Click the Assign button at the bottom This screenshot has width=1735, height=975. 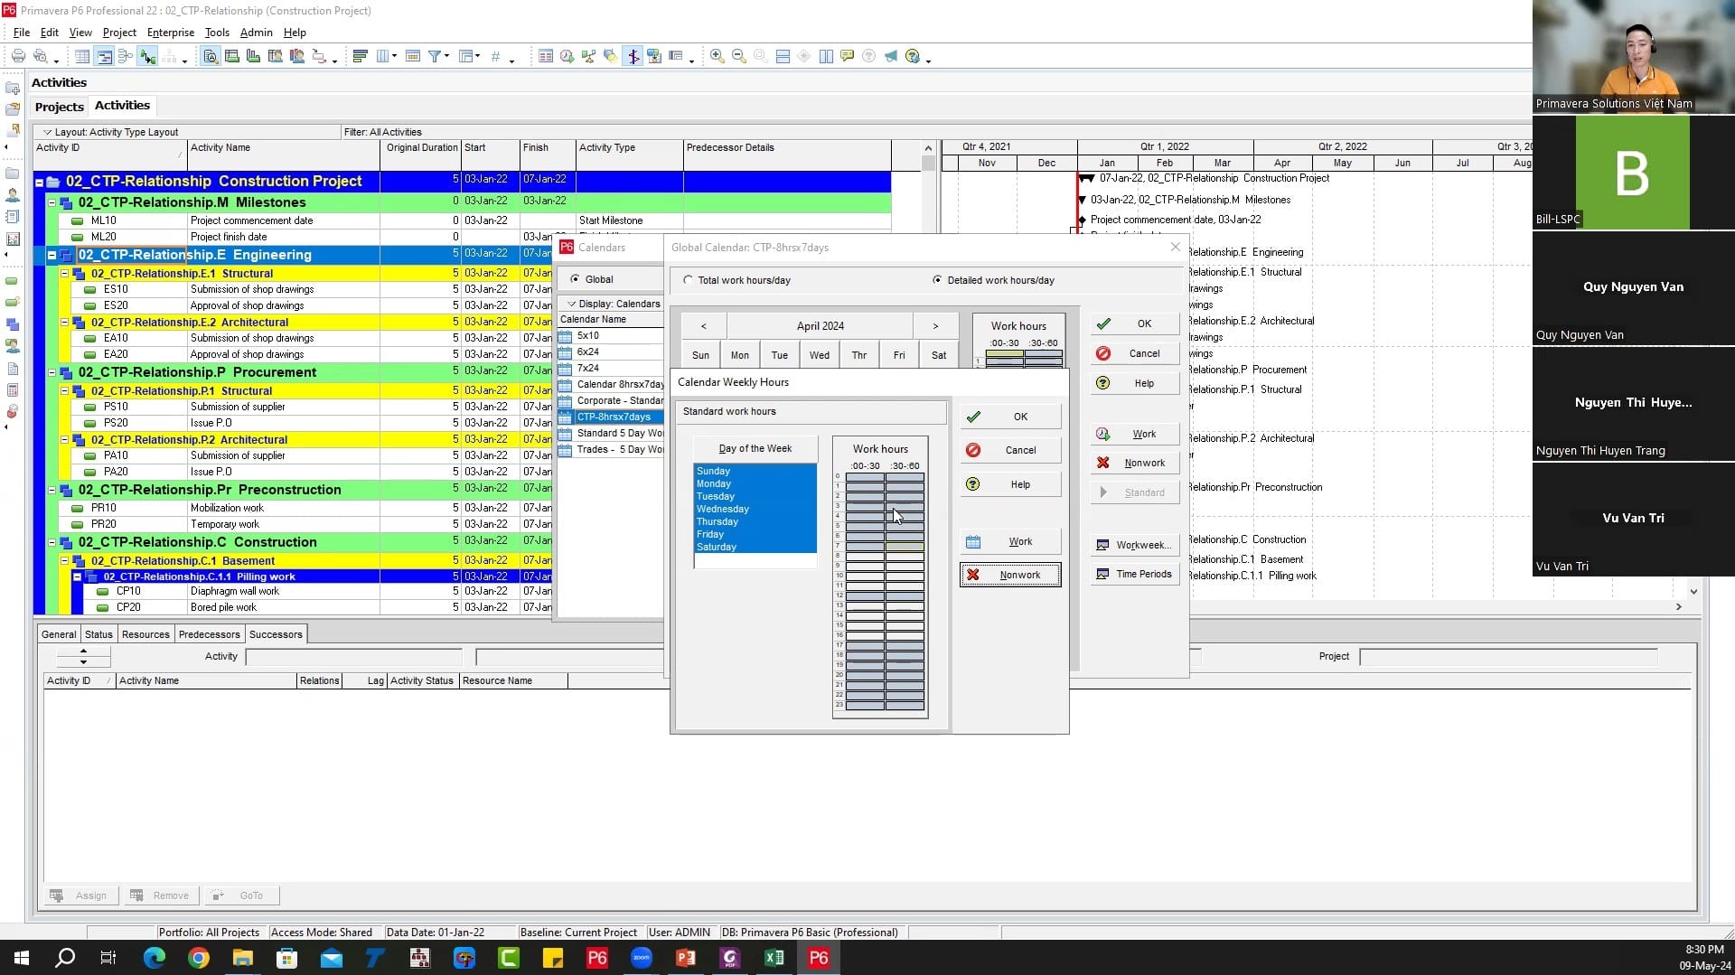click(x=80, y=895)
